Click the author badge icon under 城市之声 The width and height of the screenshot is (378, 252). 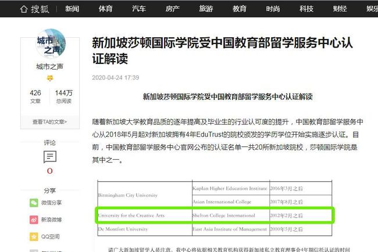click(x=50, y=78)
